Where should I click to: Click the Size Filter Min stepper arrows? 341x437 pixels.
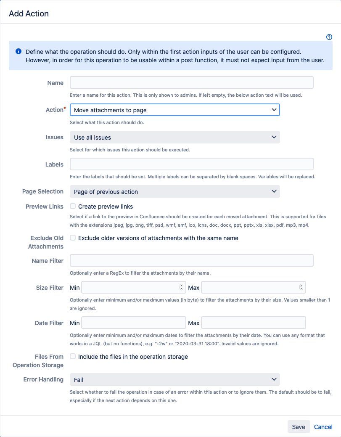[181, 287]
